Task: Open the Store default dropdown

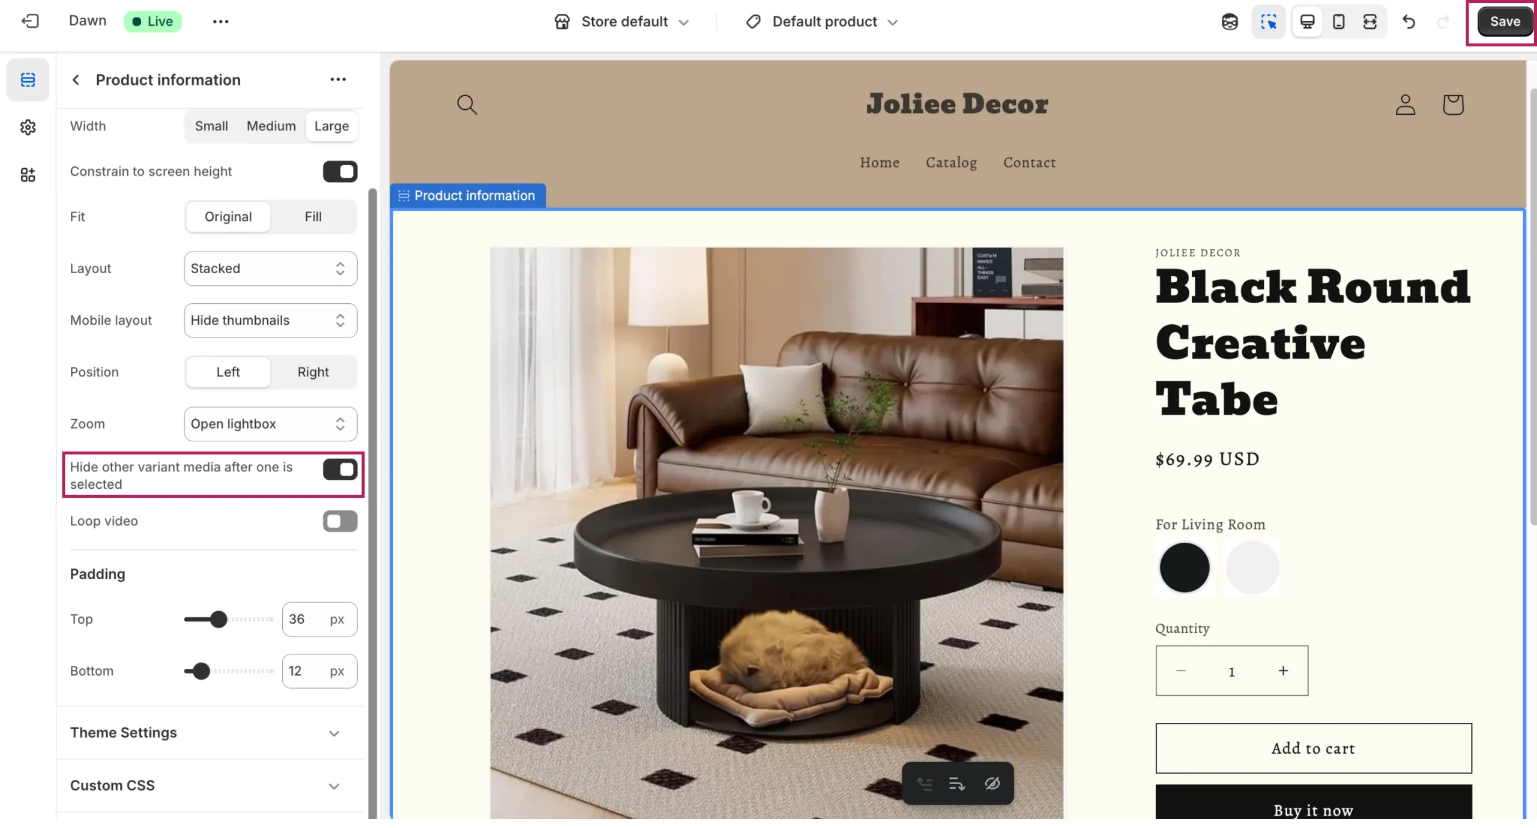Action: coord(621,22)
